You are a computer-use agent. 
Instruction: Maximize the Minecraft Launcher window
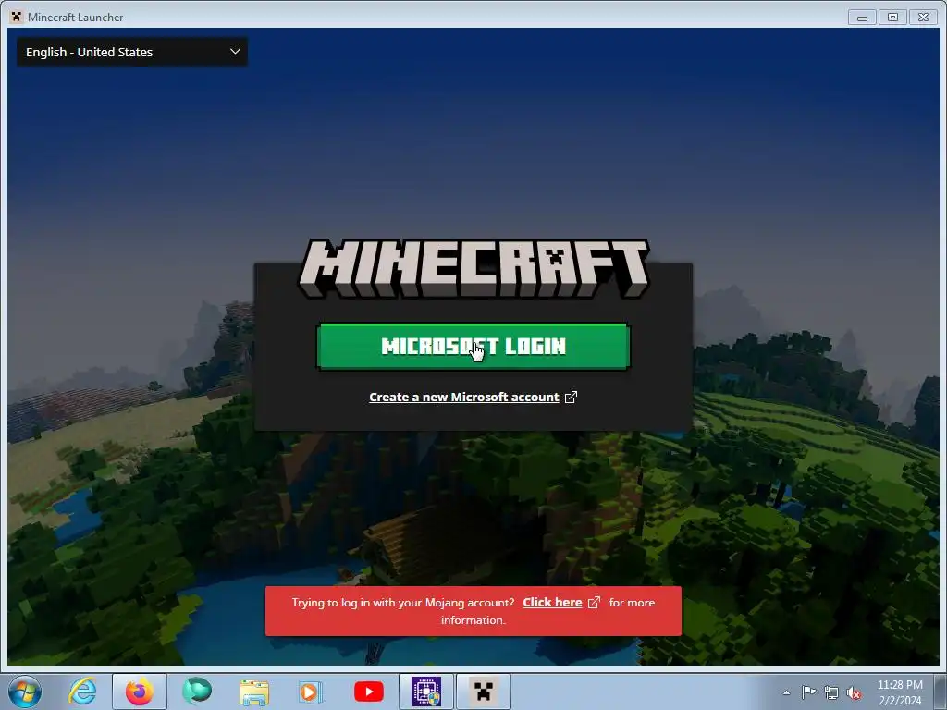pyautogui.click(x=892, y=18)
